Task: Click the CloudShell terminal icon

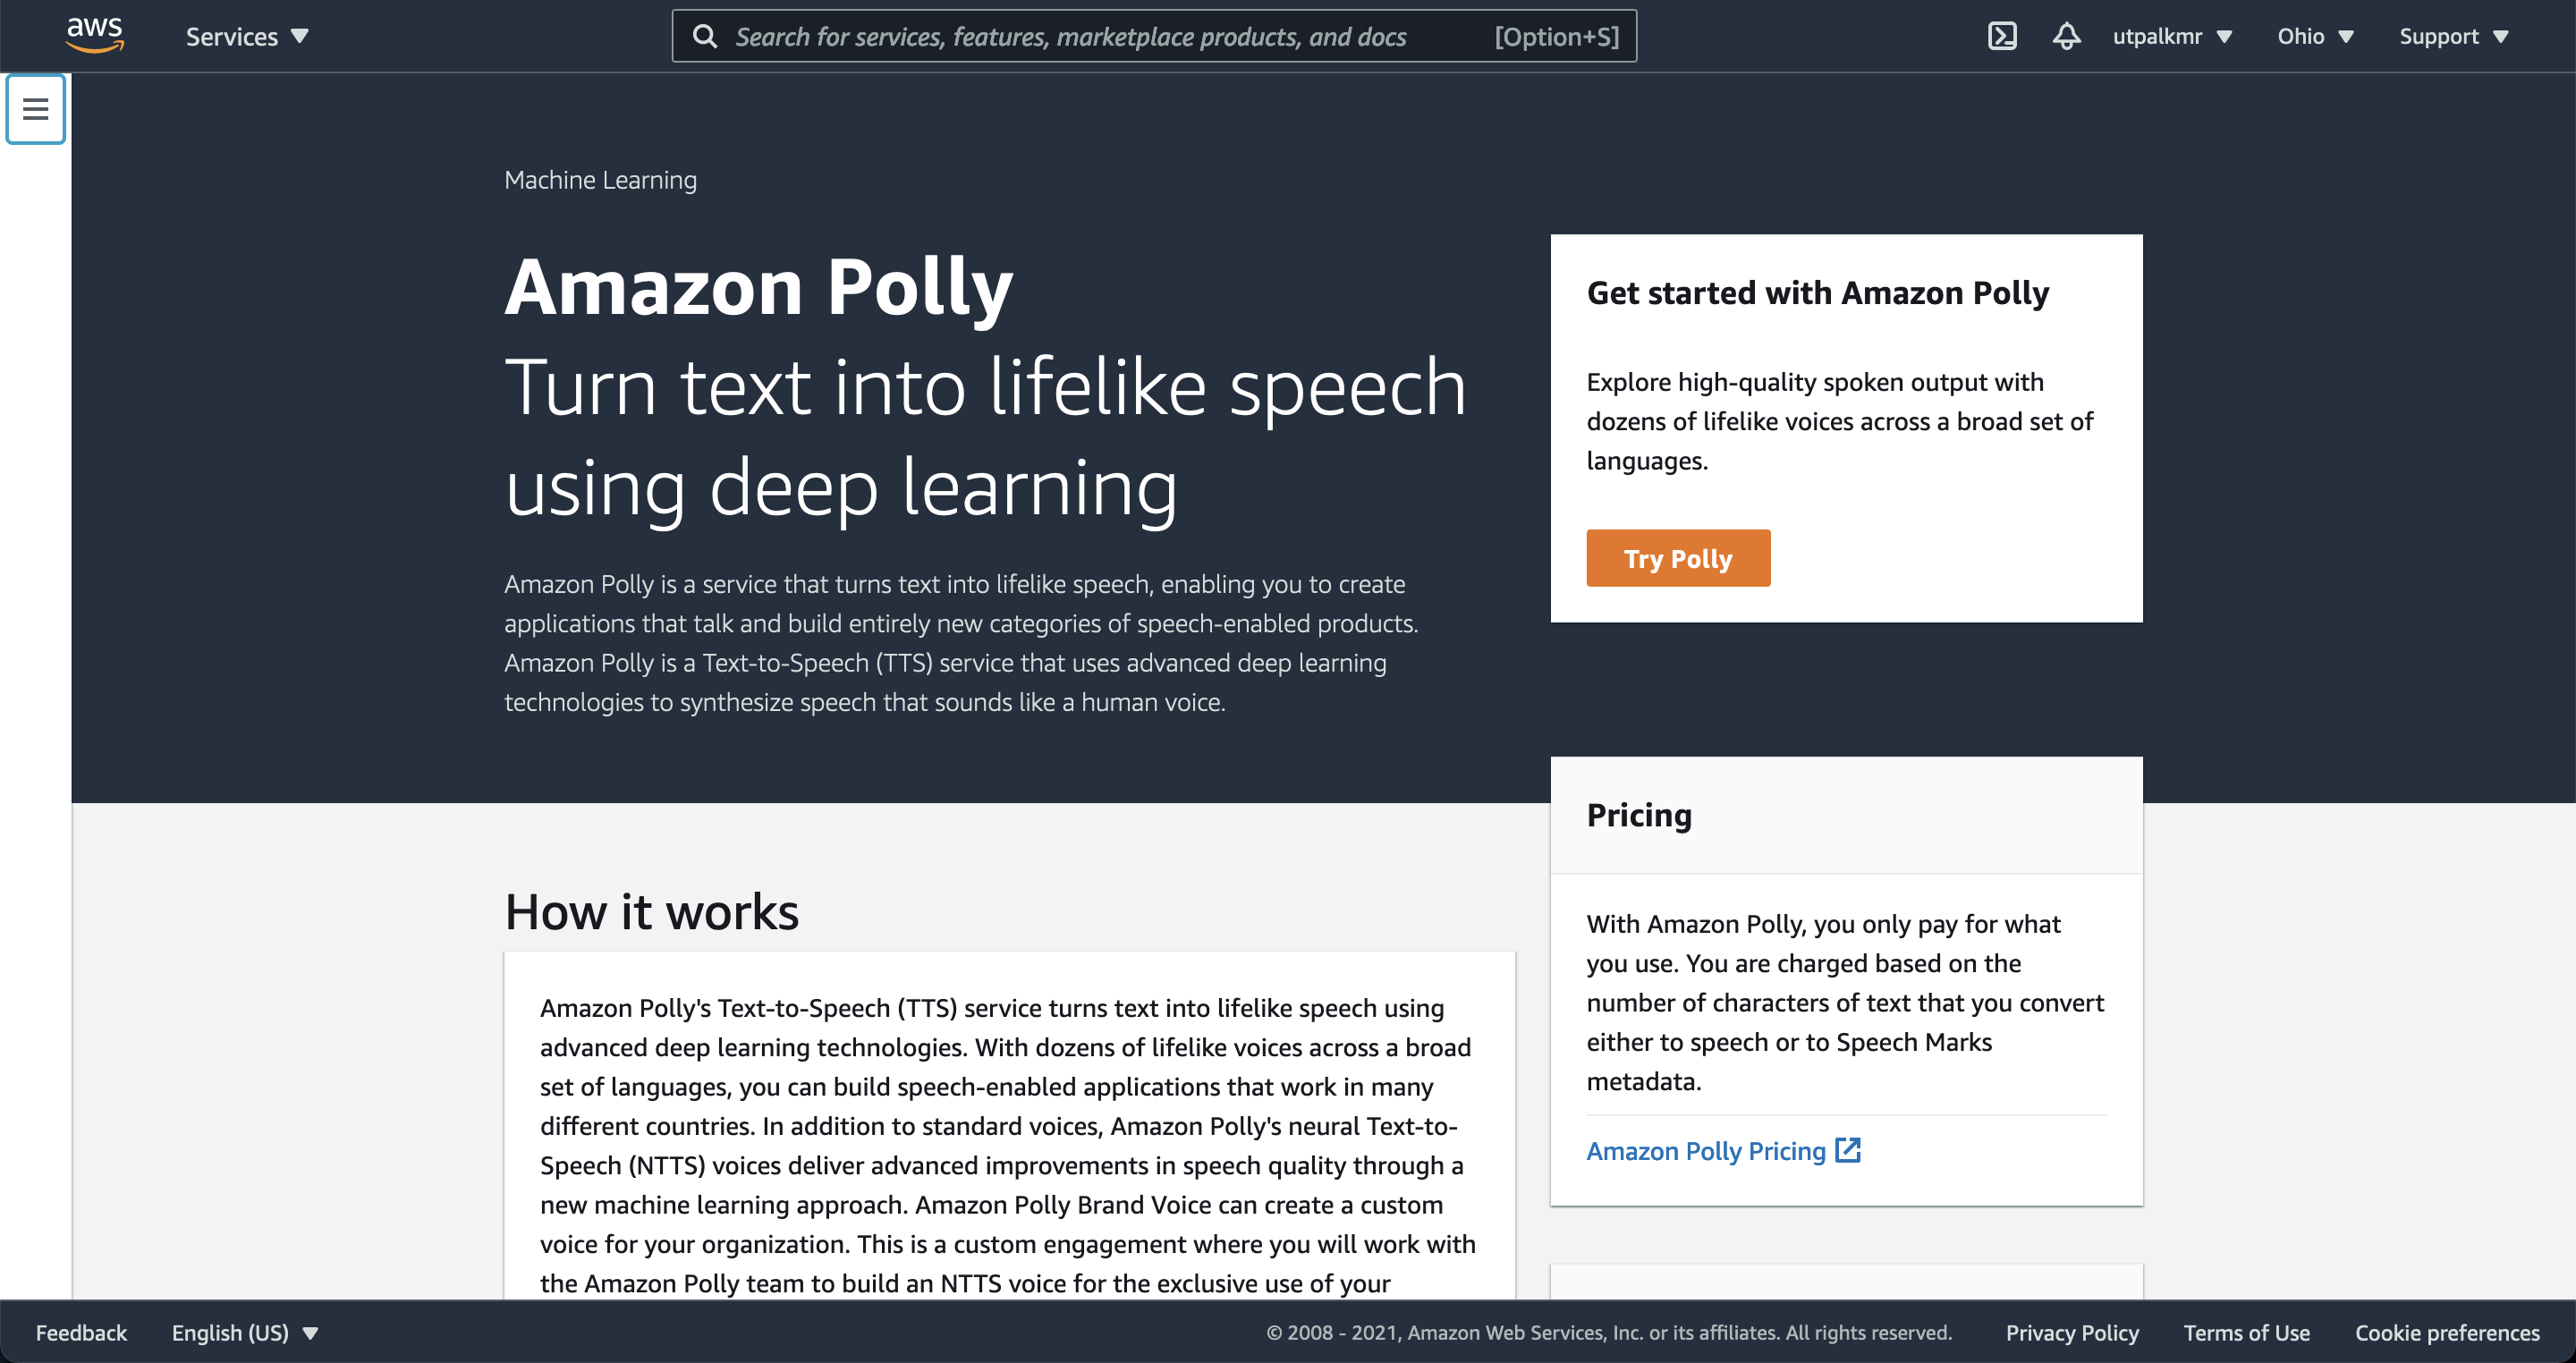Action: click(2002, 36)
